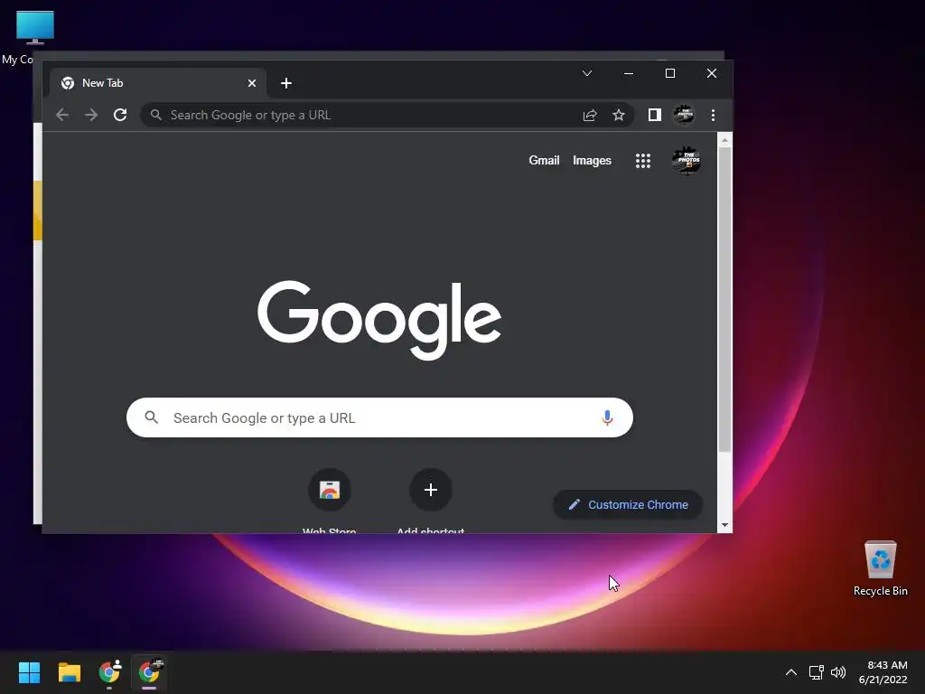
Task: Click the Google account avatar on the page
Action: point(687,161)
